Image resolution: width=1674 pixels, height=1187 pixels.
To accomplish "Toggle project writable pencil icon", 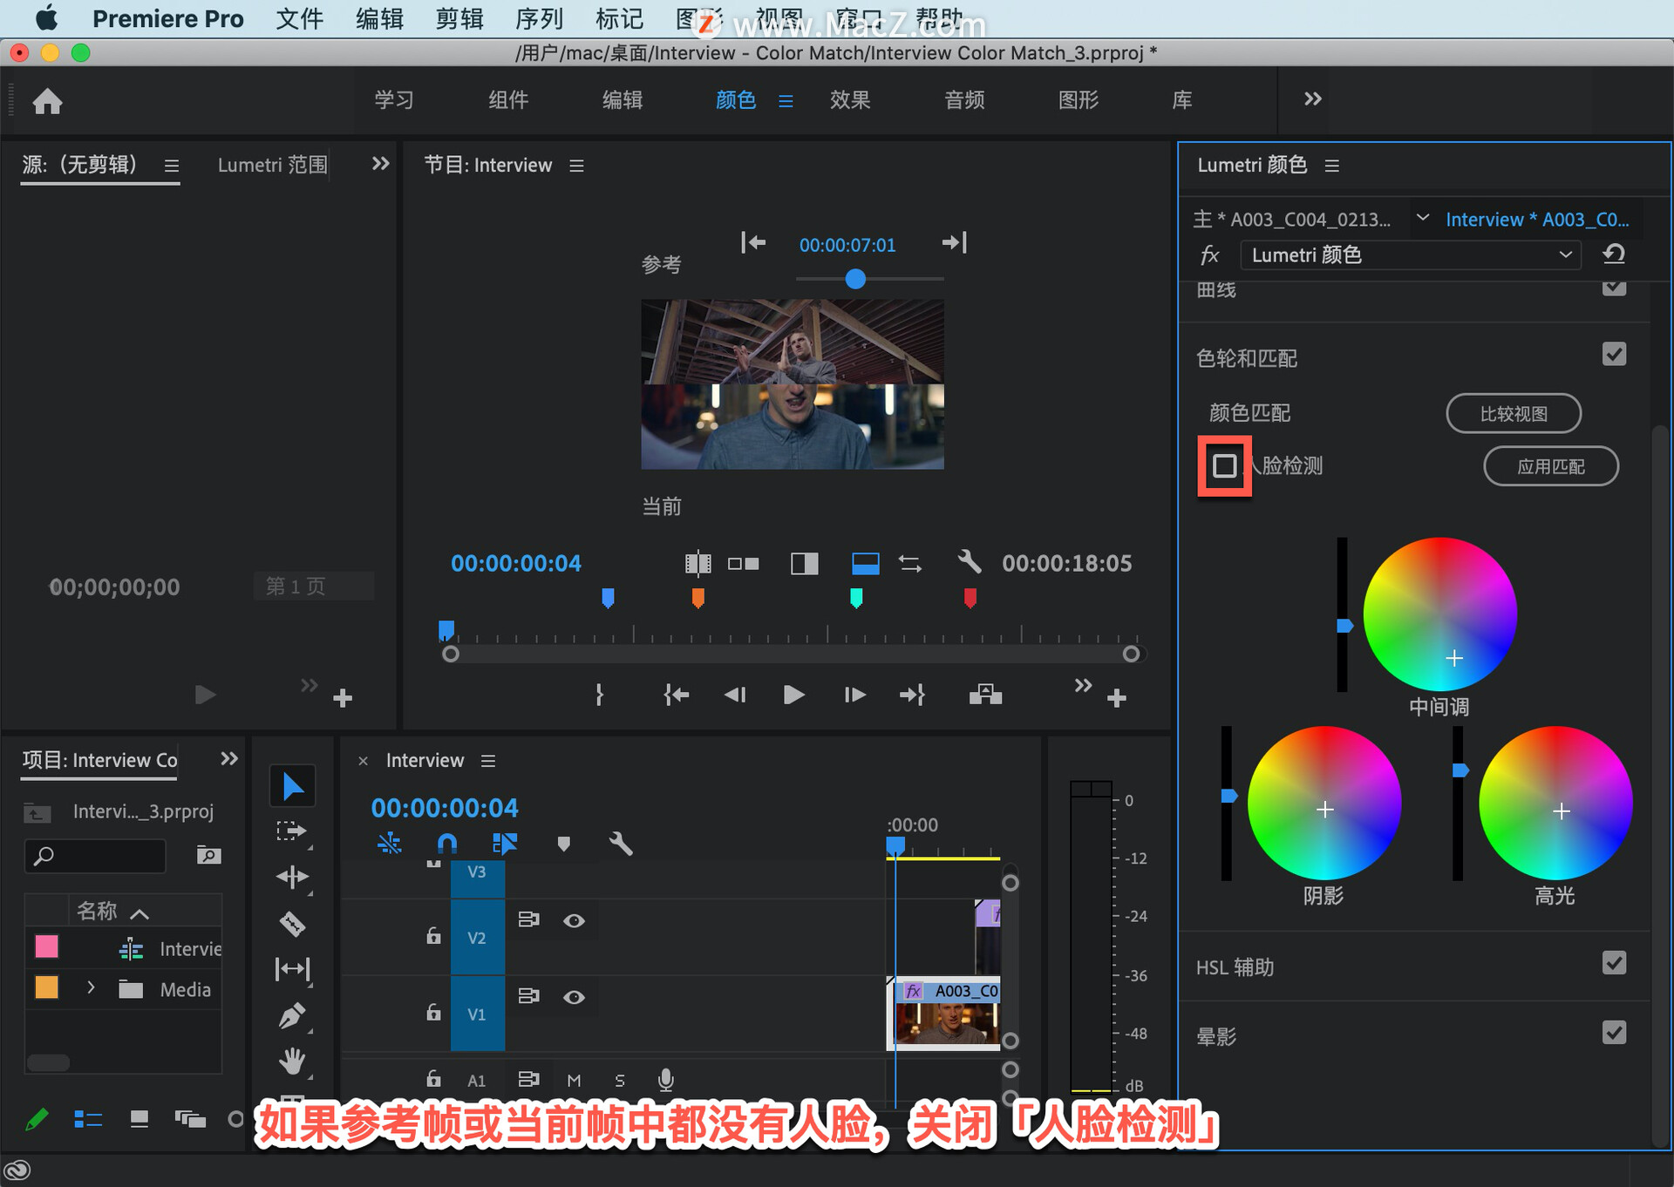I will pyautogui.click(x=36, y=1119).
